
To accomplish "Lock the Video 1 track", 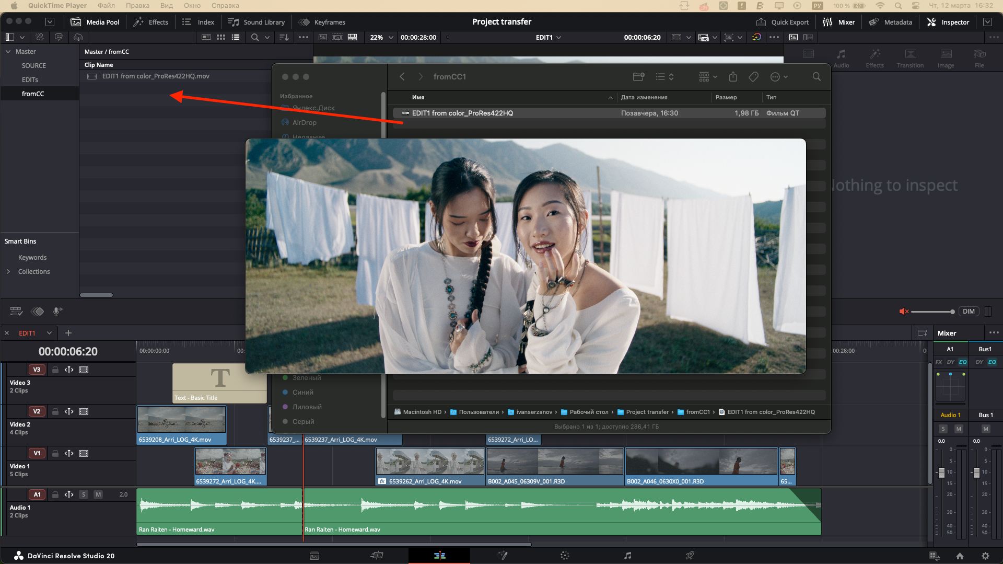I will (x=55, y=453).
